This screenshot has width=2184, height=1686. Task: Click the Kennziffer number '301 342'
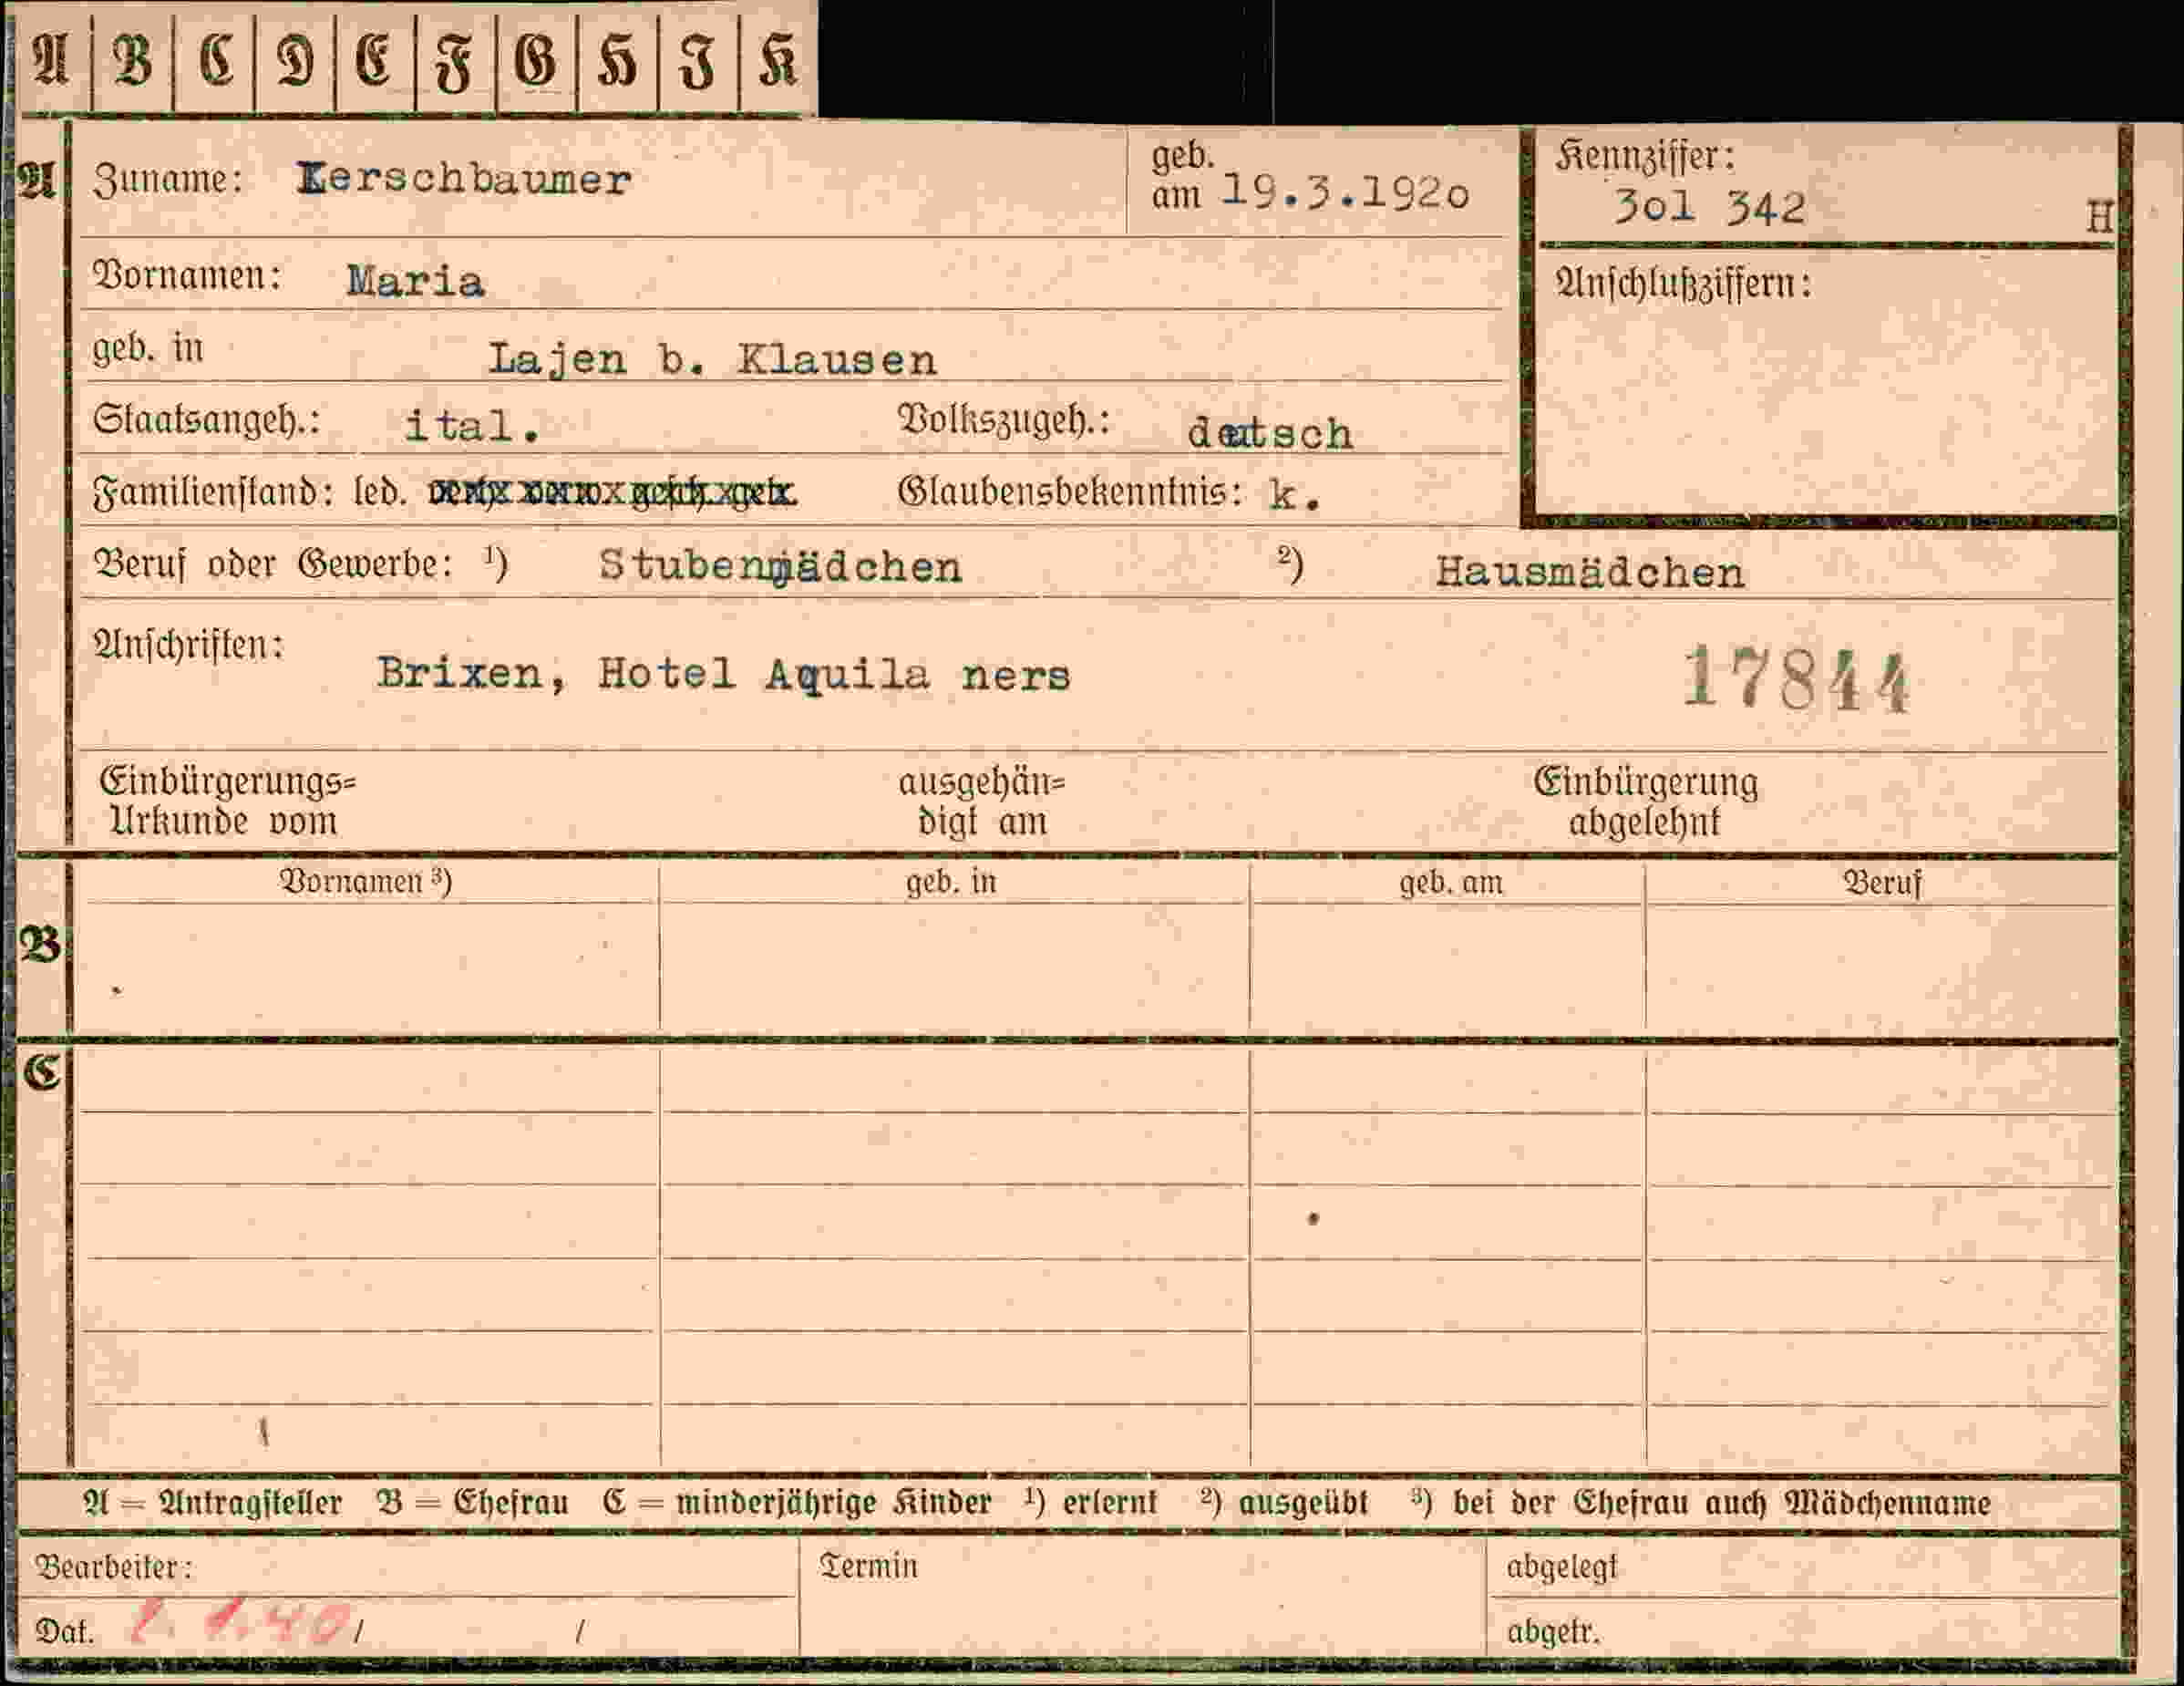tap(1709, 207)
